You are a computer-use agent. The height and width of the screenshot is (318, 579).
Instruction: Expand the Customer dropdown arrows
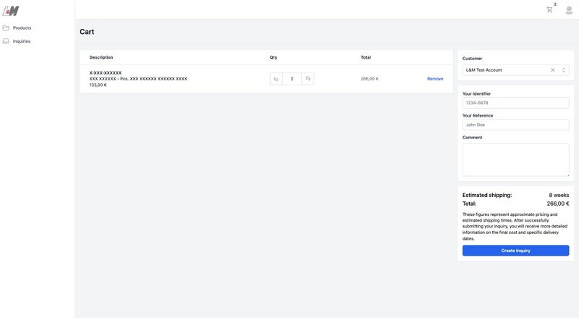564,70
